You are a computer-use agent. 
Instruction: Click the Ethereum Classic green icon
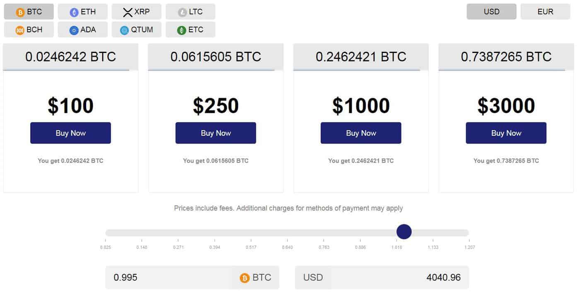[x=181, y=29]
